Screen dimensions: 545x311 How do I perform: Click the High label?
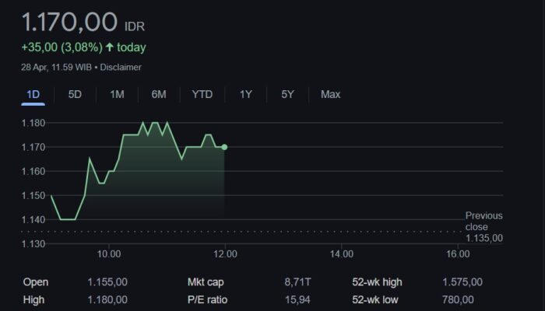33,299
